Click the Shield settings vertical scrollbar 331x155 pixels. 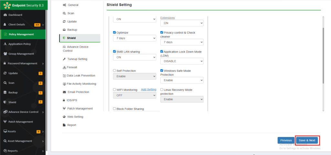coord(322,55)
